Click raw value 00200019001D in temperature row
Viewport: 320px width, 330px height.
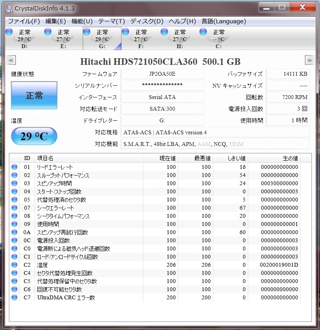(279, 265)
